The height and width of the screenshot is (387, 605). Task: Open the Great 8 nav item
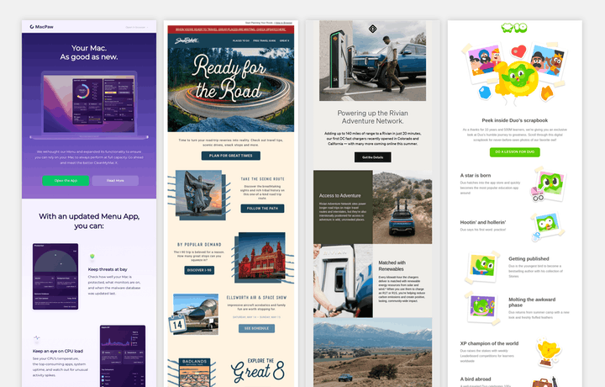click(284, 40)
